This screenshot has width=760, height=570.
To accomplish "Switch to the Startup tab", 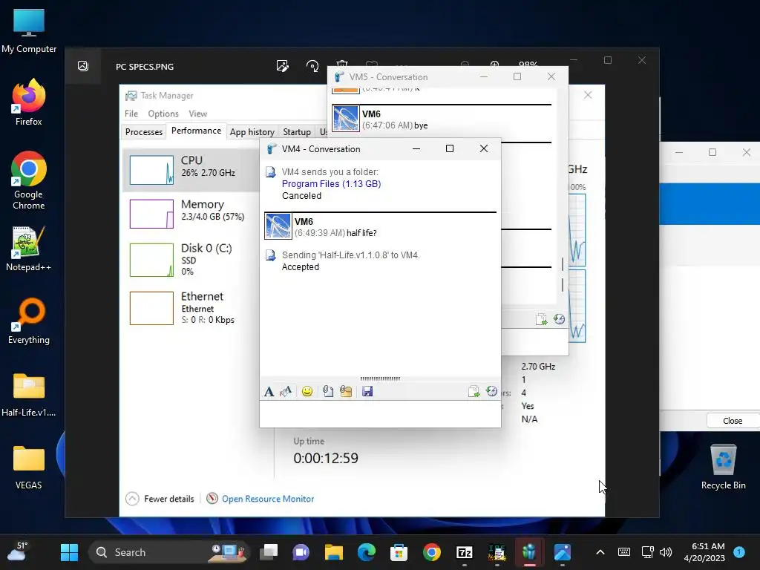I will click(x=297, y=132).
